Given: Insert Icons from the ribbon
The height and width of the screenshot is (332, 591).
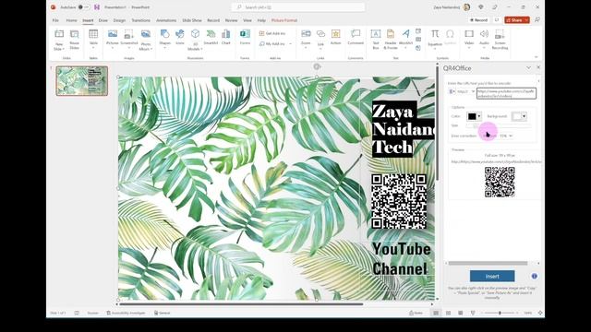Looking at the screenshot, I should (x=180, y=38).
